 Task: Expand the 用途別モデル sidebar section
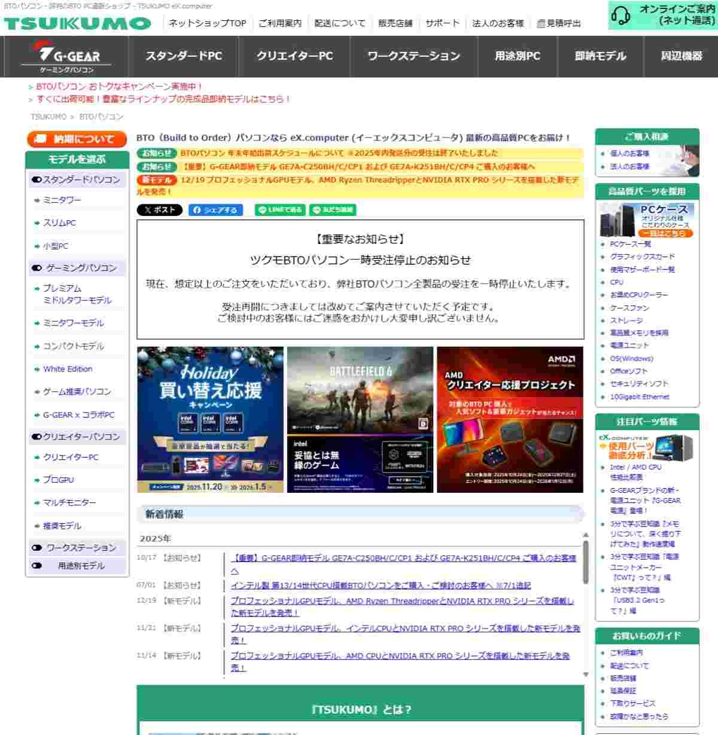point(77,565)
